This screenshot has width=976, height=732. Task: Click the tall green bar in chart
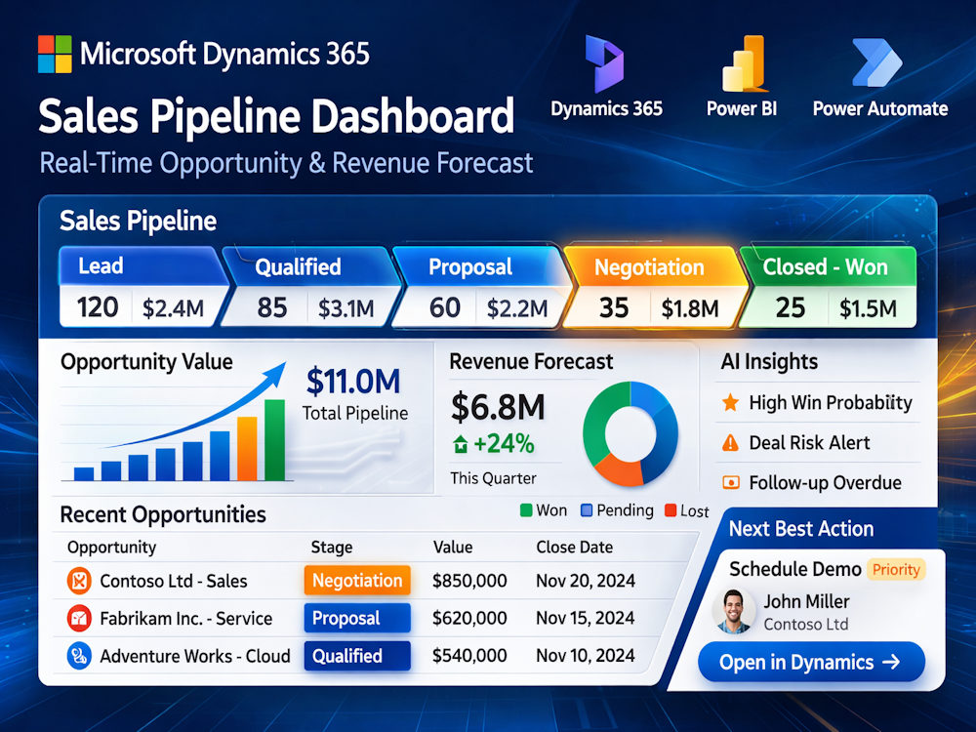coord(274,440)
